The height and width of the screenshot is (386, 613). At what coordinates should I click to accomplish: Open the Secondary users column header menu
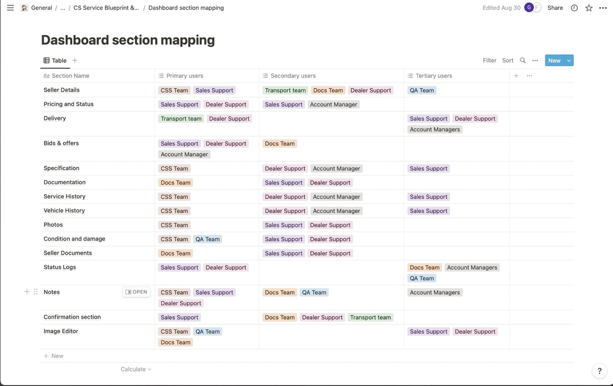coord(331,76)
